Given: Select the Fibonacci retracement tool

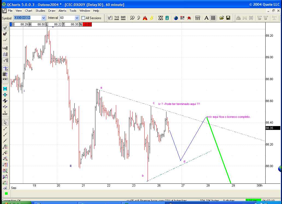Looking at the screenshot, I should tap(5, 147).
